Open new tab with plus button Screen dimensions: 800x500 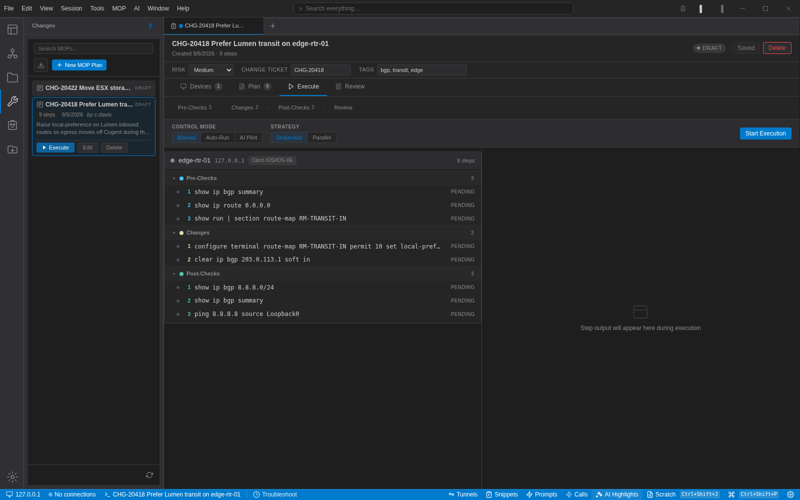[272, 26]
